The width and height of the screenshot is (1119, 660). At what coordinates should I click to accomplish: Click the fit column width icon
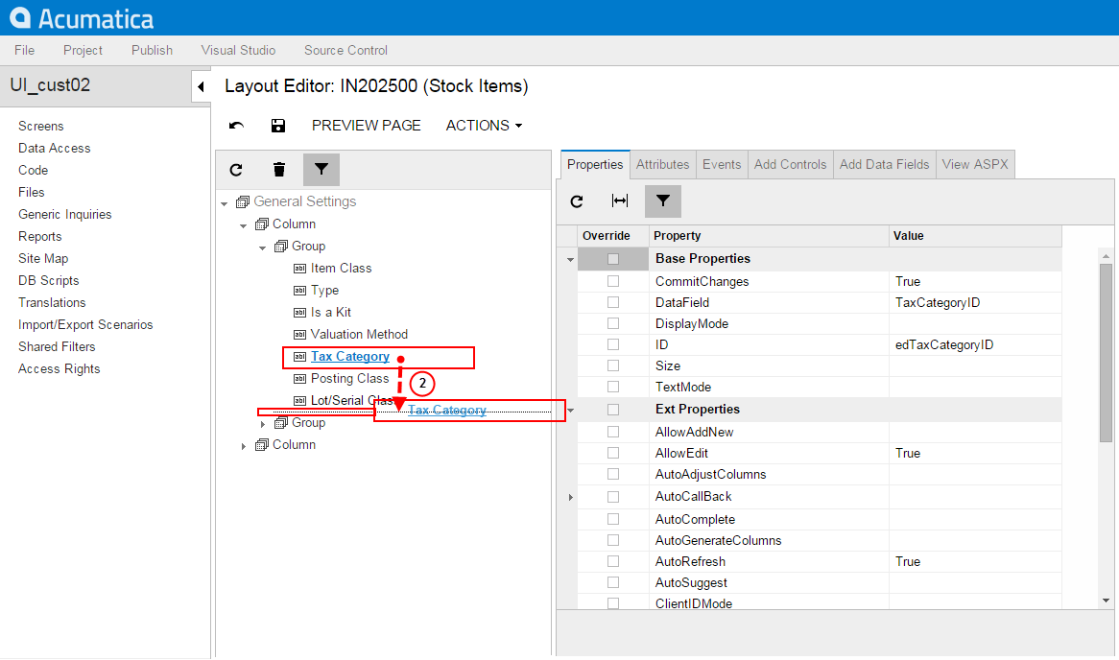(620, 201)
